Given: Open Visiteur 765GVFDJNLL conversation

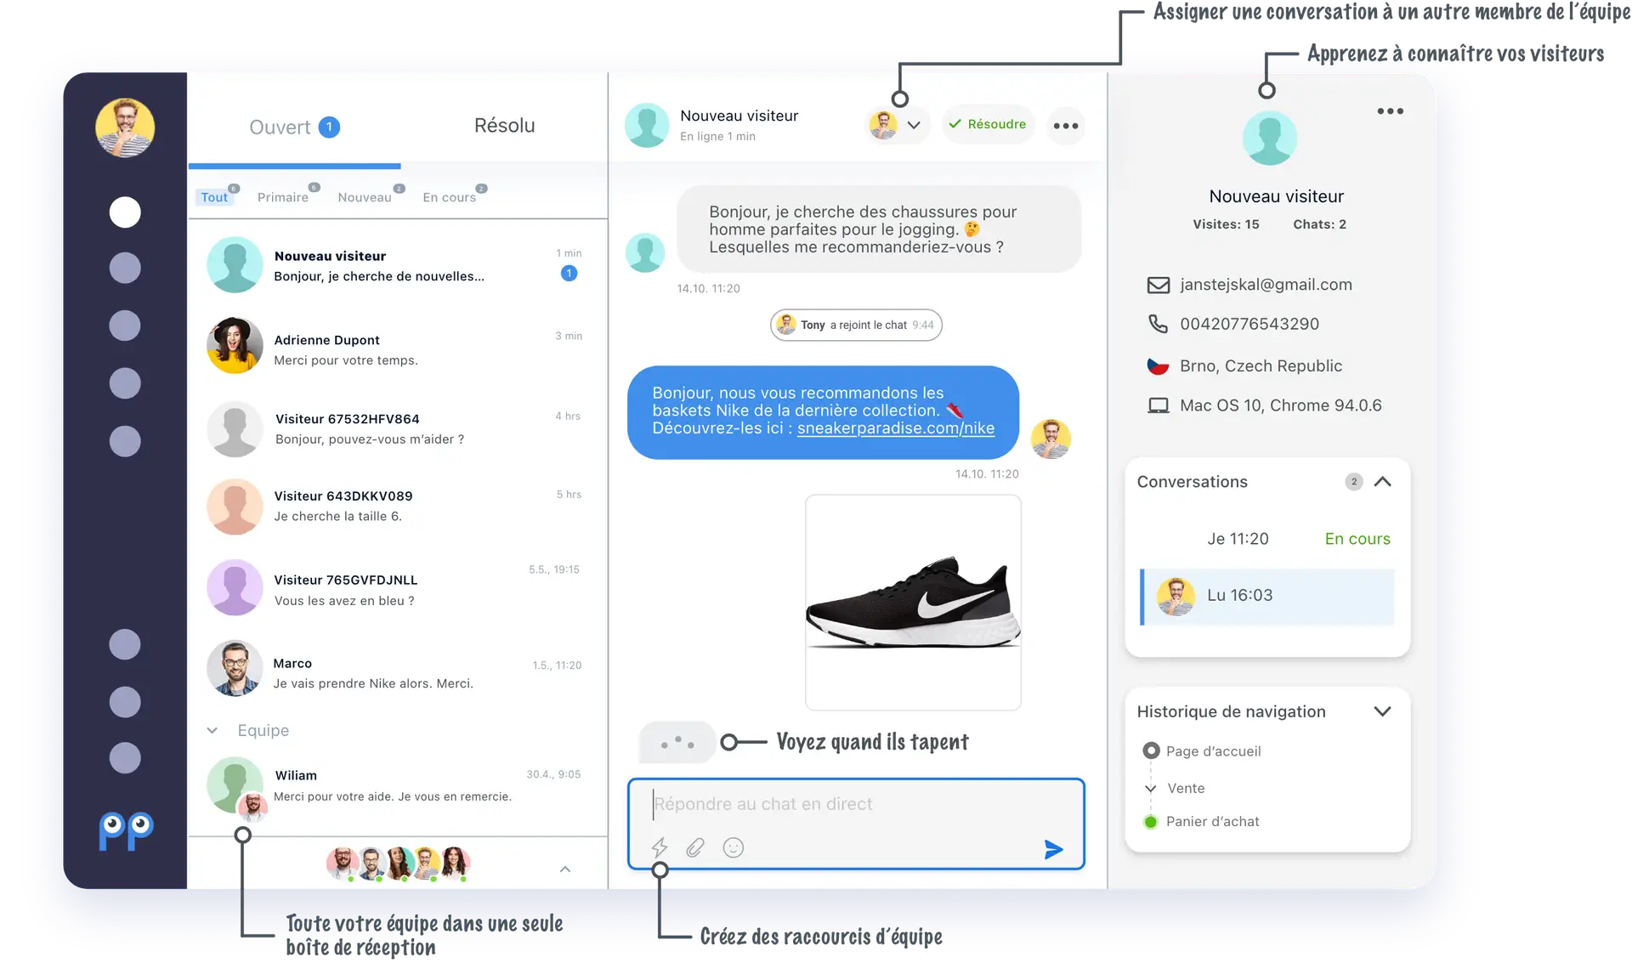Looking at the screenshot, I should [397, 588].
